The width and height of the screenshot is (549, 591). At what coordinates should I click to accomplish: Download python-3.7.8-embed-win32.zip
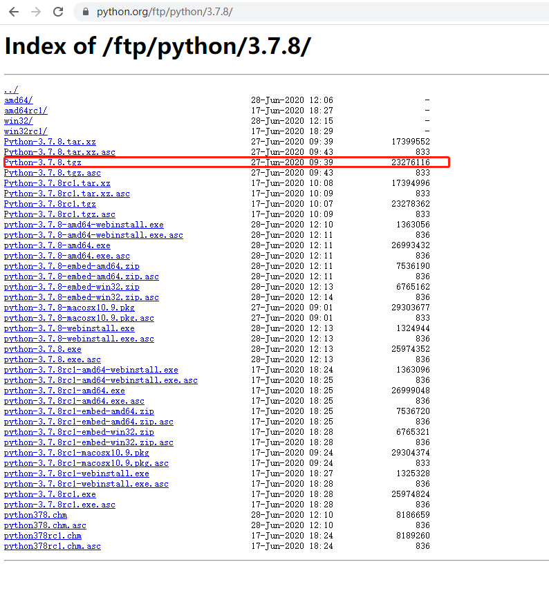72,287
